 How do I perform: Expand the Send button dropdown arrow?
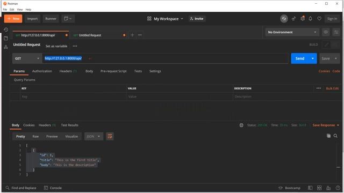(313, 58)
